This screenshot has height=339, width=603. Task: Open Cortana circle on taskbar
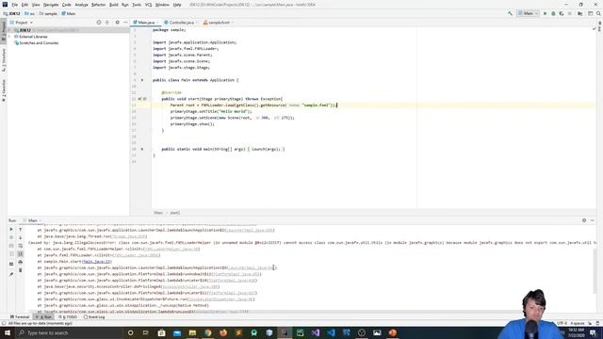(x=130, y=332)
